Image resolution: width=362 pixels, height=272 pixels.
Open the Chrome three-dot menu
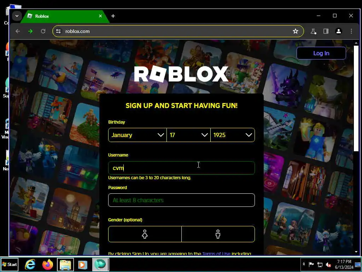[351, 31]
